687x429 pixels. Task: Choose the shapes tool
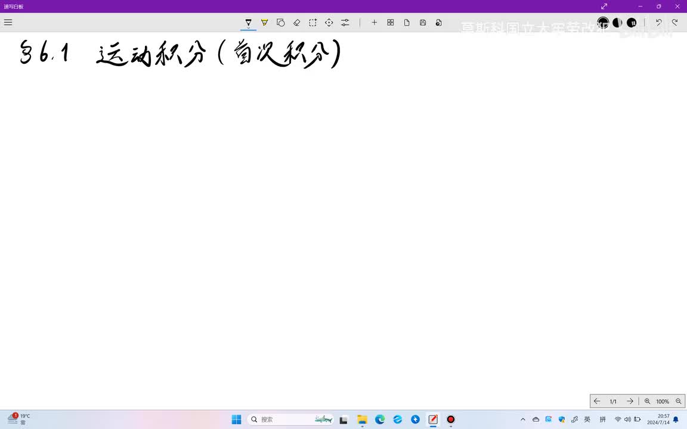[x=281, y=22]
